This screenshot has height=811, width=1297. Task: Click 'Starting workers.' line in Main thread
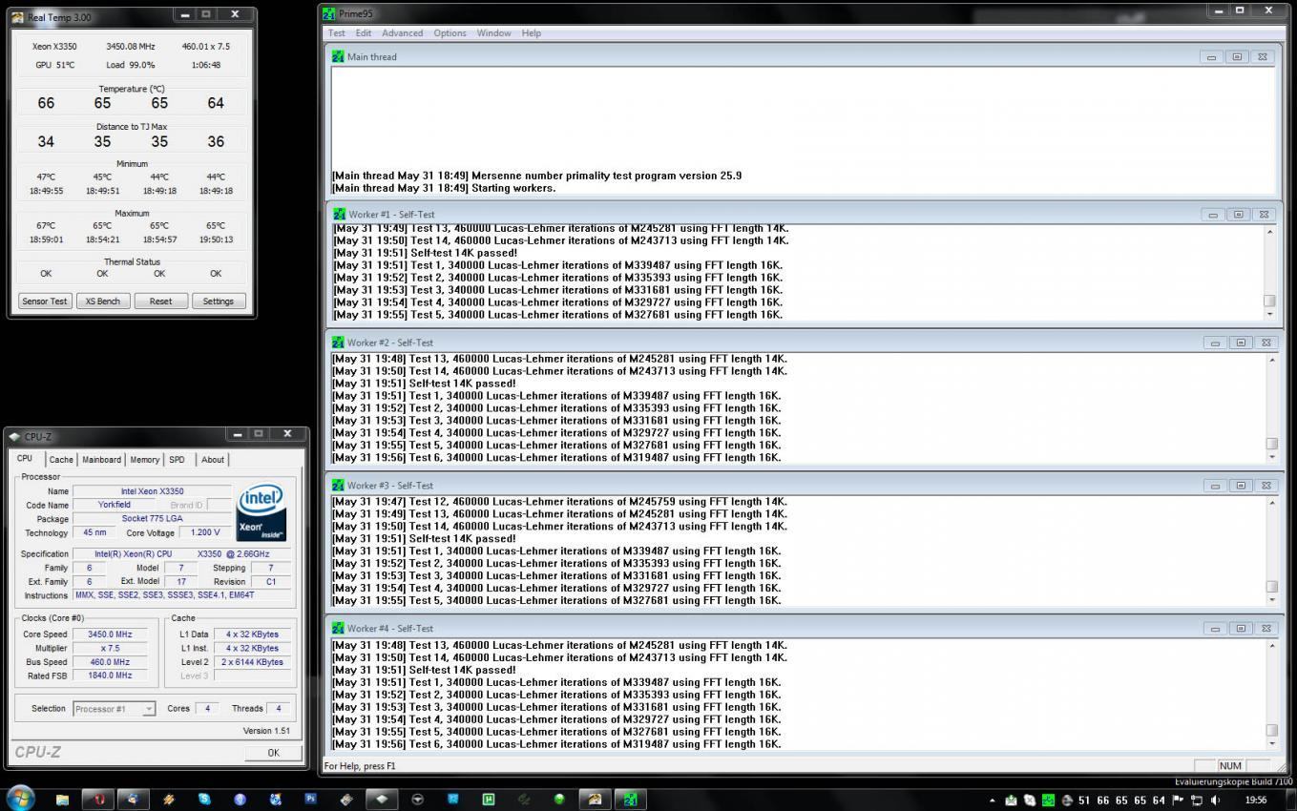coord(513,188)
